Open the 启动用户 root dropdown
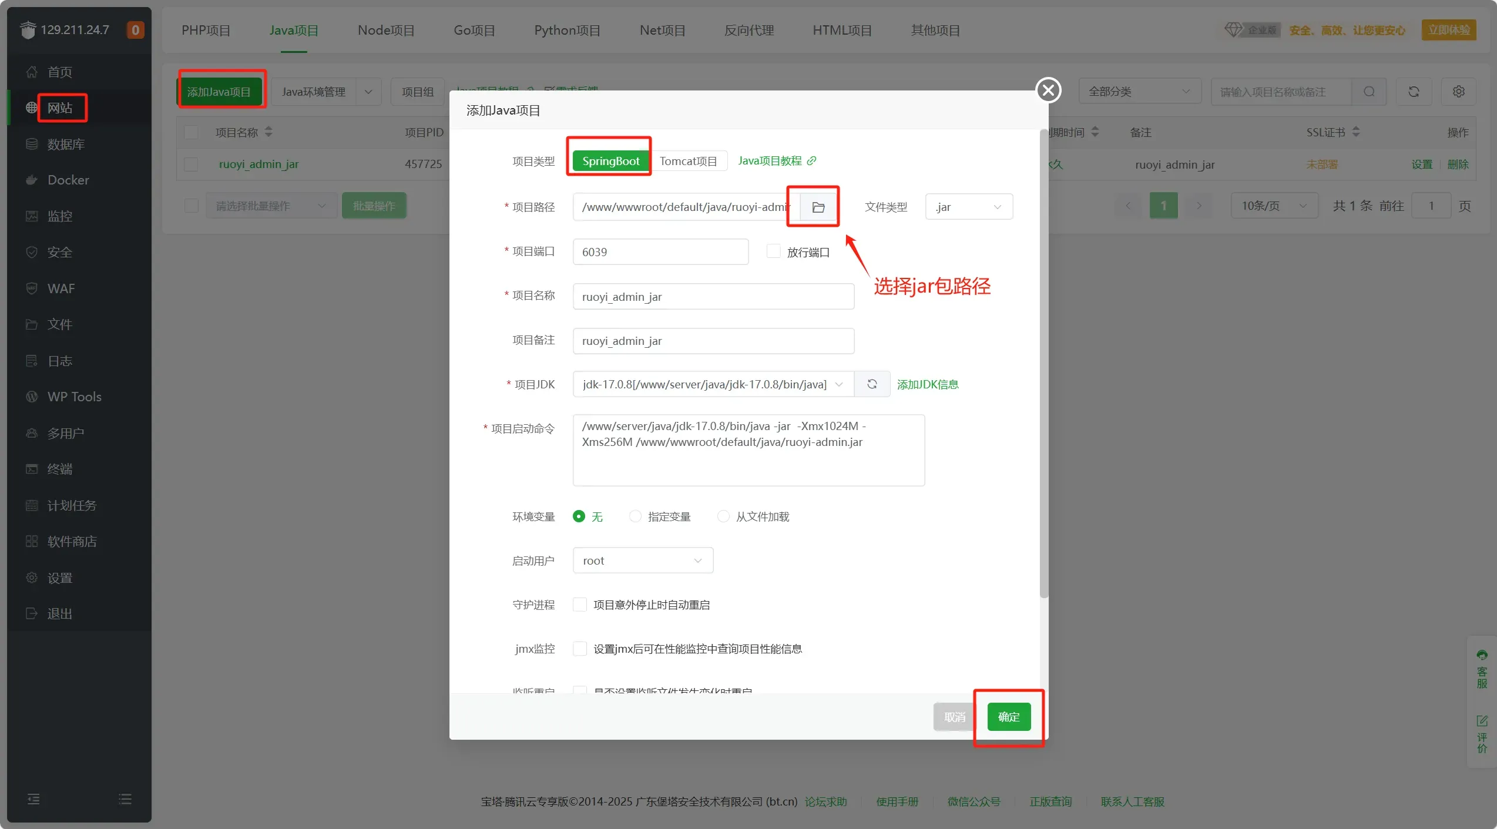This screenshot has width=1497, height=829. [643, 561]
